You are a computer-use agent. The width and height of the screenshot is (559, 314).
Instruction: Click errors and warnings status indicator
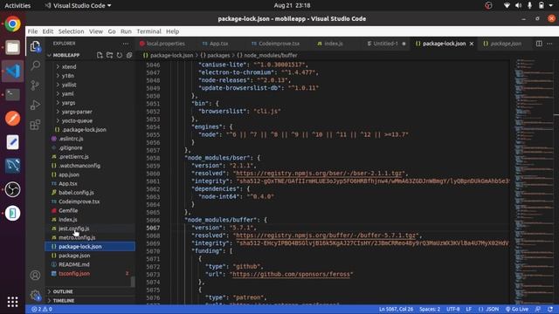pos(42,309)
